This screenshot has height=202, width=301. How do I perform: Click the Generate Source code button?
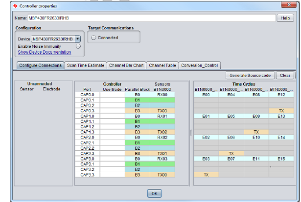click(x=250, y=75)
